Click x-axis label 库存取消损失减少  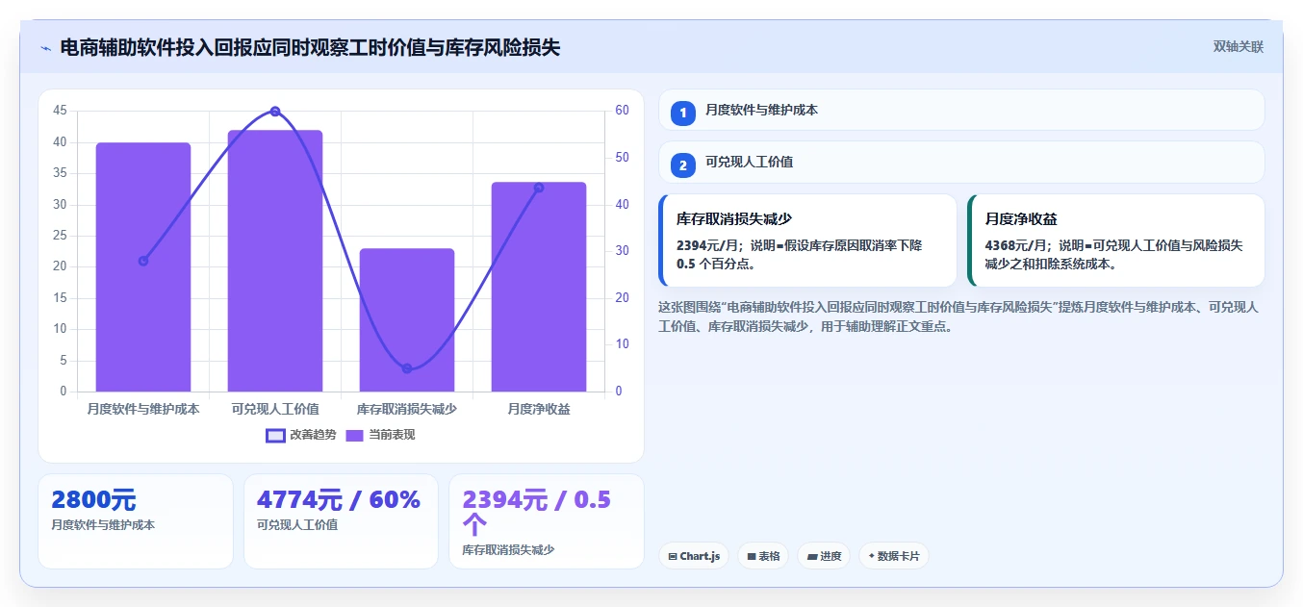(x=407, y=409)
